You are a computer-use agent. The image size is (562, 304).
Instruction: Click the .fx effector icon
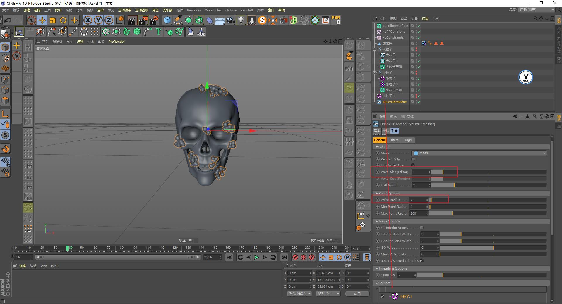[201, 32]
